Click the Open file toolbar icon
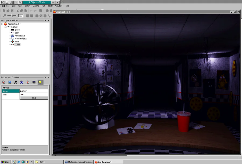Screen dimensions: 242x164 coord(8,11)
